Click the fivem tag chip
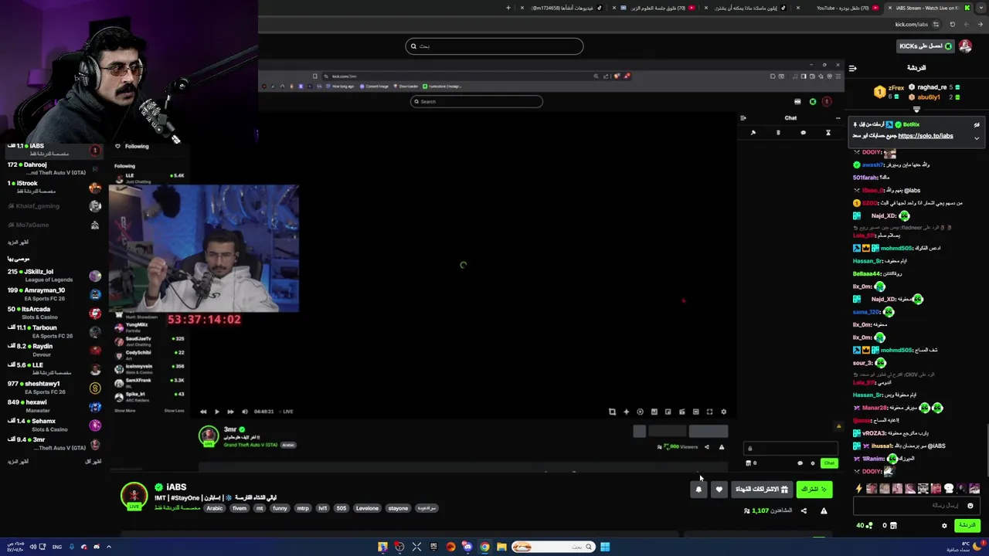This screenshot has height=556, width=989. (240, 508)
